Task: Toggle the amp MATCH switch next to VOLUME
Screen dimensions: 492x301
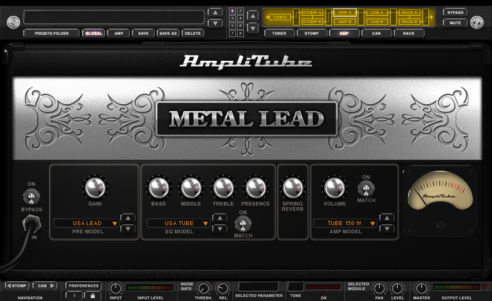Action: [366, 189]
